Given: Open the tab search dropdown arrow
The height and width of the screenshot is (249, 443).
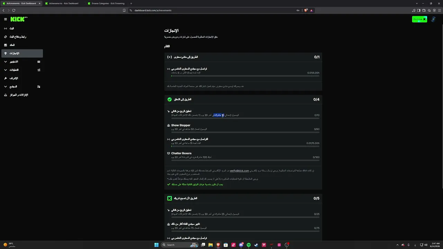Looking at the screenshot, I should tap(417, 3).
